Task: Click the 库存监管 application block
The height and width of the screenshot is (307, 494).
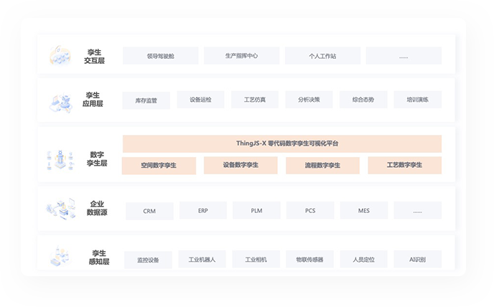Action: tap(146, 100)
